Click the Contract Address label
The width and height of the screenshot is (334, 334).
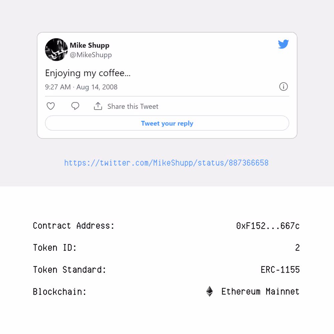[x=73, y=226]
